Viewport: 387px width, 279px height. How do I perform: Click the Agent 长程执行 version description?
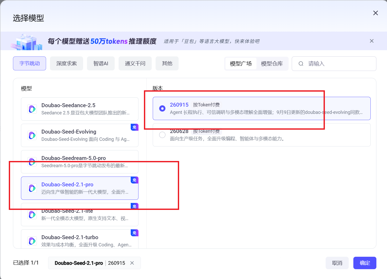point(266,112)
